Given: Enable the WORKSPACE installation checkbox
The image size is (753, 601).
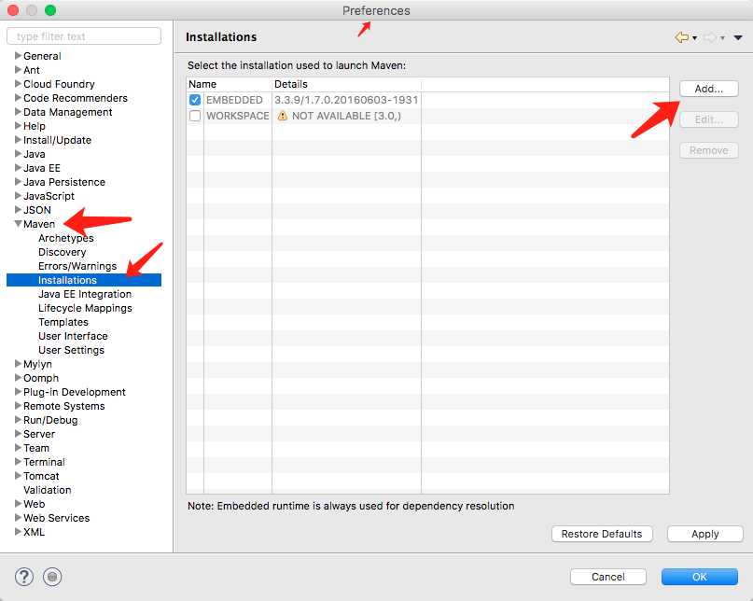Looking at the screenshot, I should pyautogui.click(x=195, y=116).
